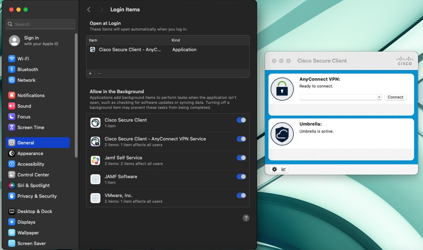This screenshot has width=423, height=250.
Task: Select Wi-Fi in the sidebar
Action: tap(23, 59)
